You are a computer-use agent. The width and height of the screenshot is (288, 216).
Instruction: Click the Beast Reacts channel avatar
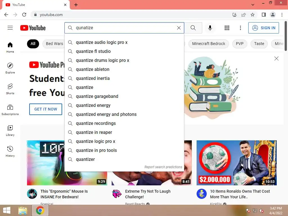point(117,194)
